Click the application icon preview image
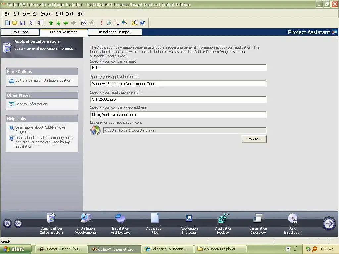339x254 pixels. click(x=95, y=130)
